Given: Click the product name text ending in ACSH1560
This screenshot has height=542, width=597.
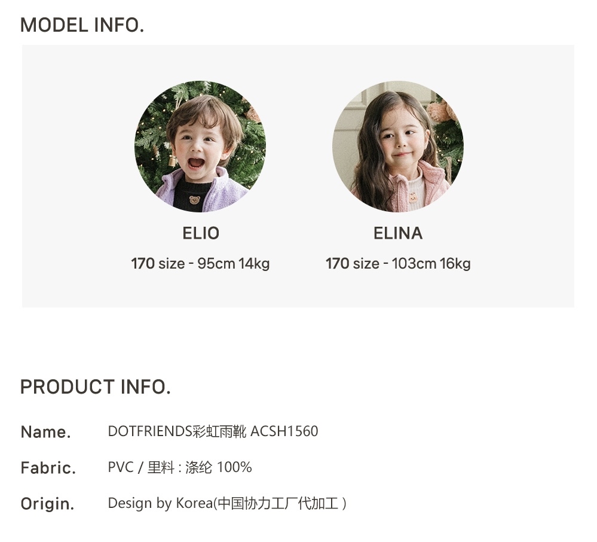Looking at the screenshot, I should click(213, 431).
